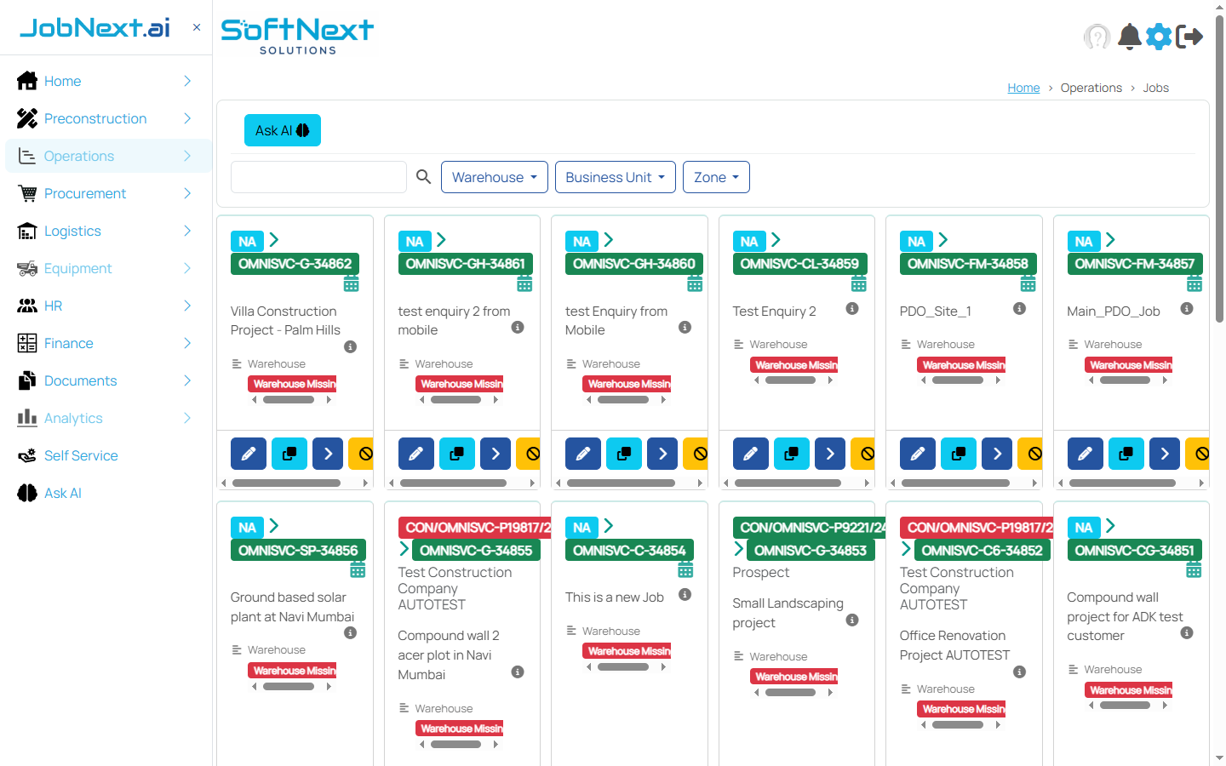This screenshot has width=1226, height=766.
Task: Open the settings gear icon
Action: click(1159, 36)
